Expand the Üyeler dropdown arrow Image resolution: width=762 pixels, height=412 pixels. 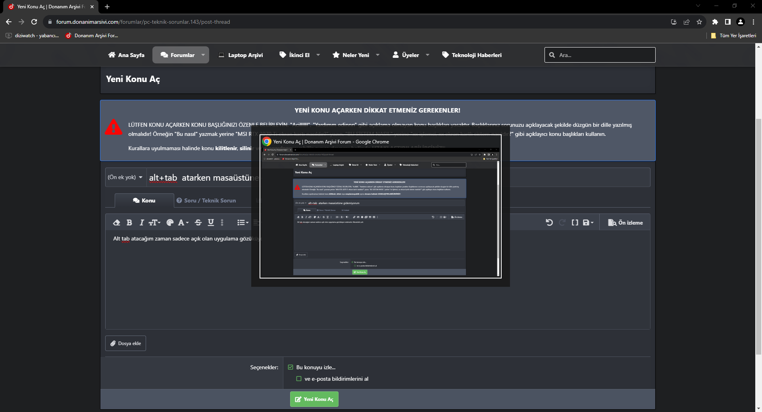pos(428,55)
